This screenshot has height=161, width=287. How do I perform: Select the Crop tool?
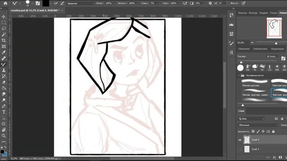pos(4,40)
